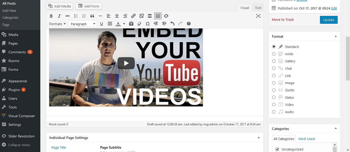350x152 pixels.
Task: Open the special character picker
Action: pyautogui.click(x=148, y=24)
